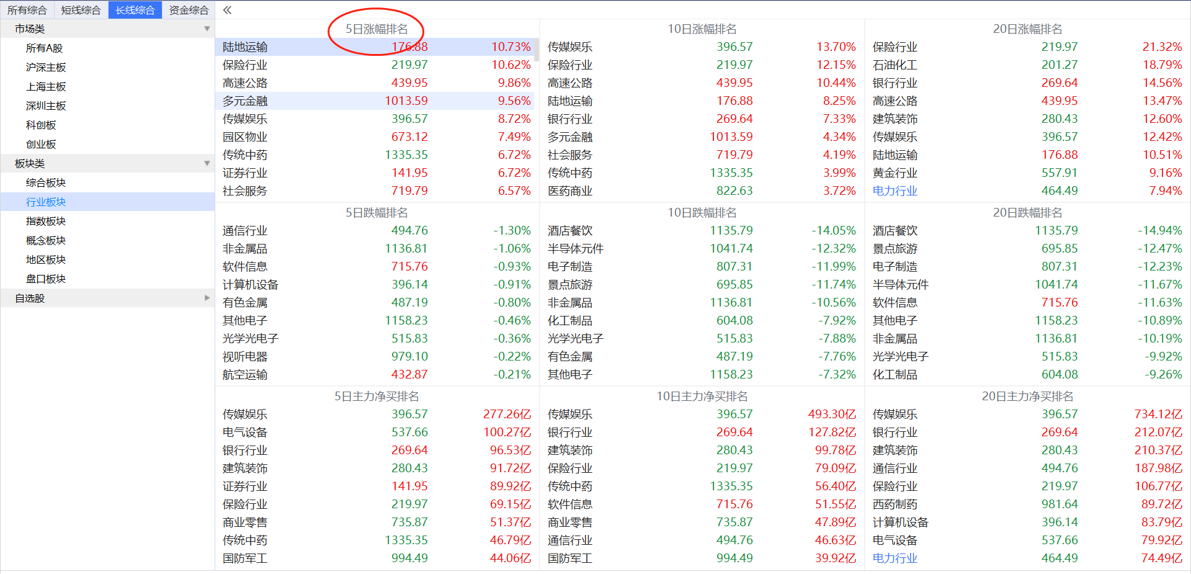Click 10日跌幅排名 heading
1191x574 pixels.
tap(702, 212)
